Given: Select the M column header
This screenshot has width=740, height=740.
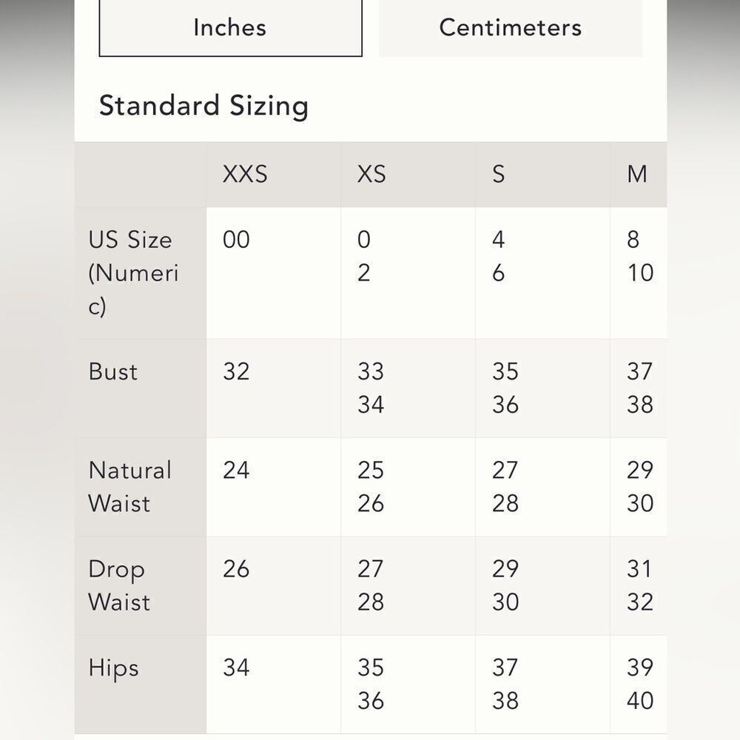Looking at the screenshot, I should tap(639, 174).
